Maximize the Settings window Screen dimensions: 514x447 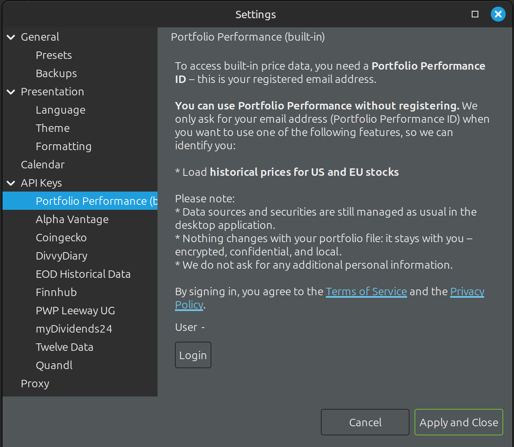[475, 14]
